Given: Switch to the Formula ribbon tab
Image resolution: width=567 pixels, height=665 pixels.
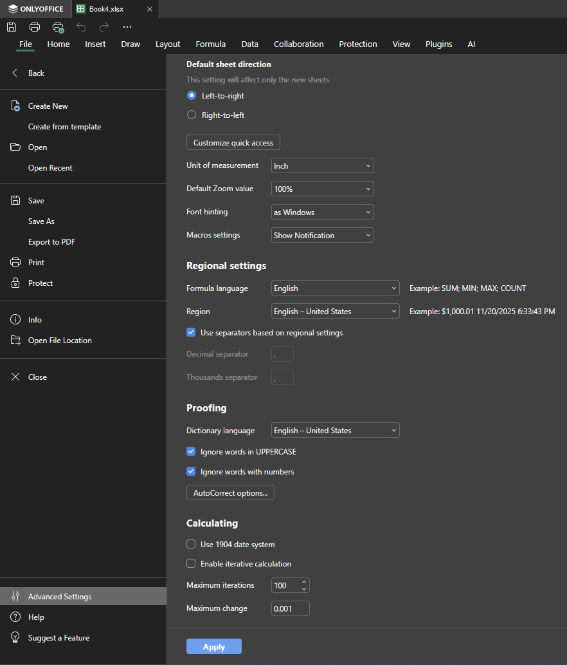Looking at the screenshot, I should click(210, 44).
